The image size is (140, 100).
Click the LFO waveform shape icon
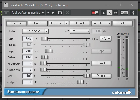103,39
